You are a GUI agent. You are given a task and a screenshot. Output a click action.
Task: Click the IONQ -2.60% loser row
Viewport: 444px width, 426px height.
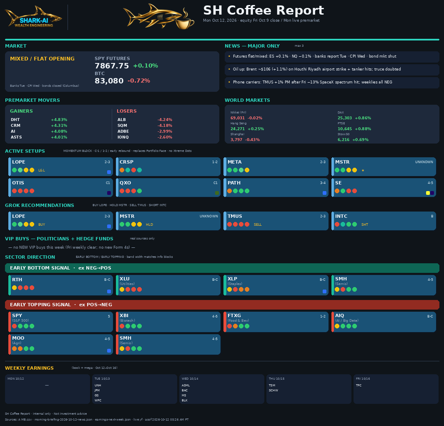coord(145,137)
